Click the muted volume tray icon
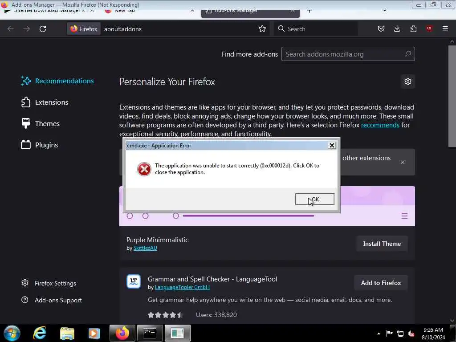 click(x=411, y=334)
